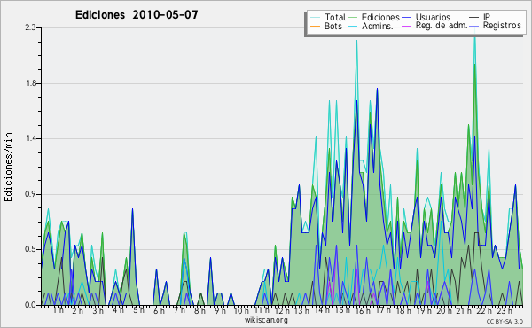
Task: Click the 1.8 y-axis value
Action: [x=30, y=83]
